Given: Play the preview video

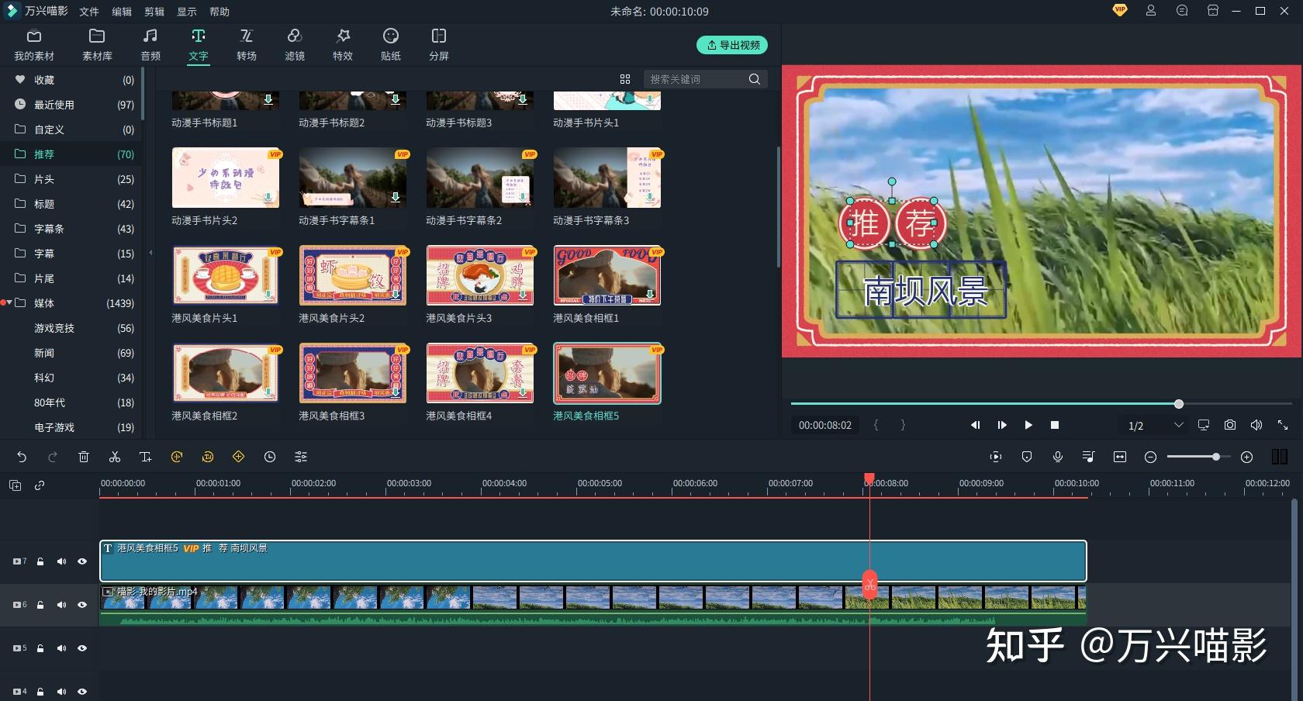Looking at the screenshot, I should click(1028, 425).
